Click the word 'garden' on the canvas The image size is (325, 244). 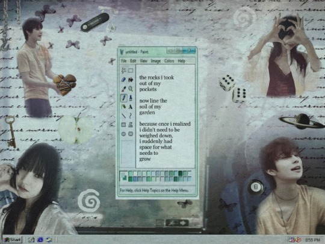pyautogui.click(x=147, y=113)
